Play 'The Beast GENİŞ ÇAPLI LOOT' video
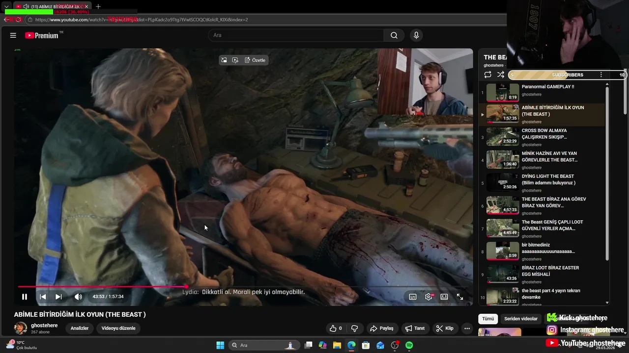The image size is (629, 353). (x=541, y=229)
